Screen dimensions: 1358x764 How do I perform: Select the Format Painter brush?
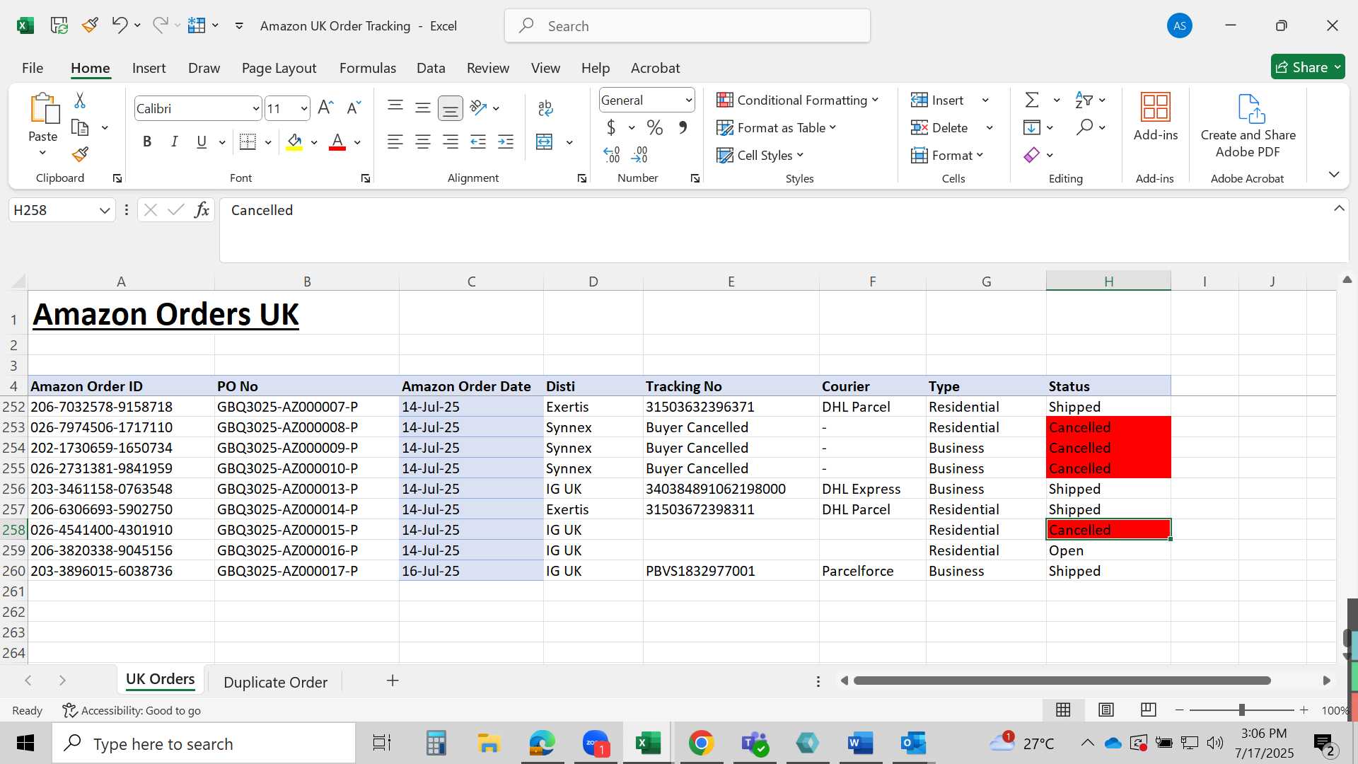[80, 154]
